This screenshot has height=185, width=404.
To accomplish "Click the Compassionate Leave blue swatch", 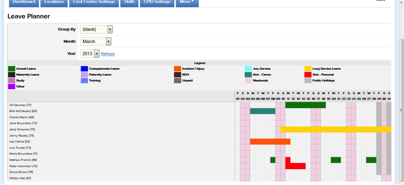I will click(x=84, y=69).
